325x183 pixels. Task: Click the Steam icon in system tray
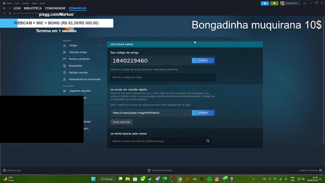(280, 179)
